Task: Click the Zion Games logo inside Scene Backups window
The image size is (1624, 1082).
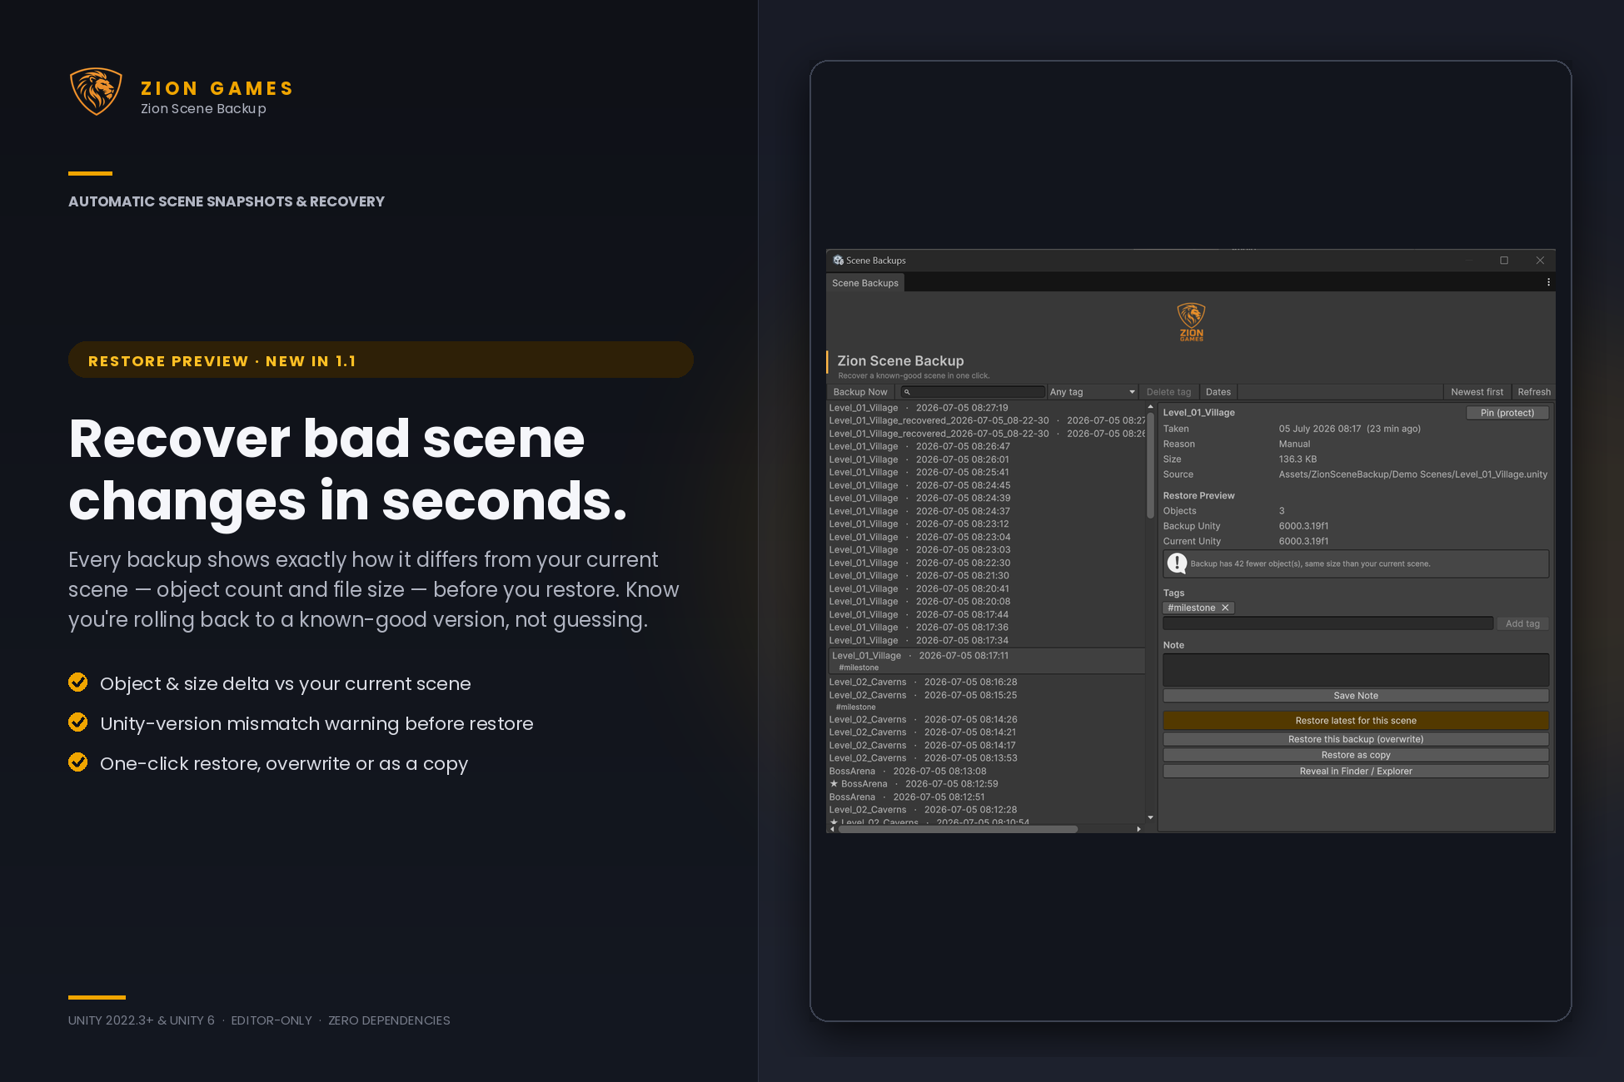Action: coord(1191,322)
